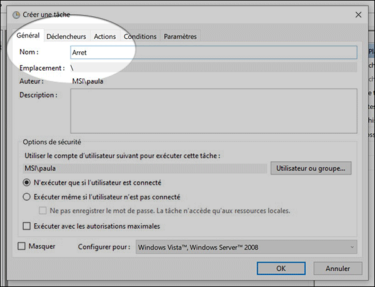Screen dimensions: 375x287
Task: Open the Déclencheurs tab
Action: (66, 36)
